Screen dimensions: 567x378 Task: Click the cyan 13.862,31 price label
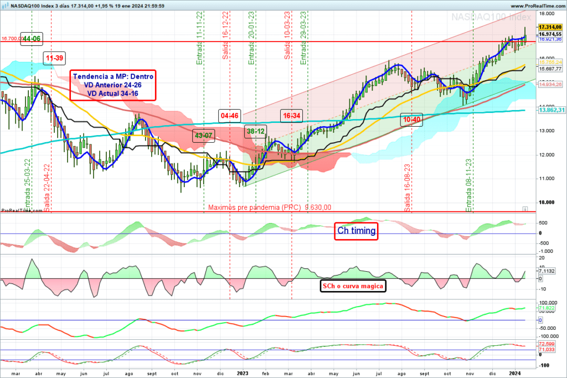click(551, 110)
